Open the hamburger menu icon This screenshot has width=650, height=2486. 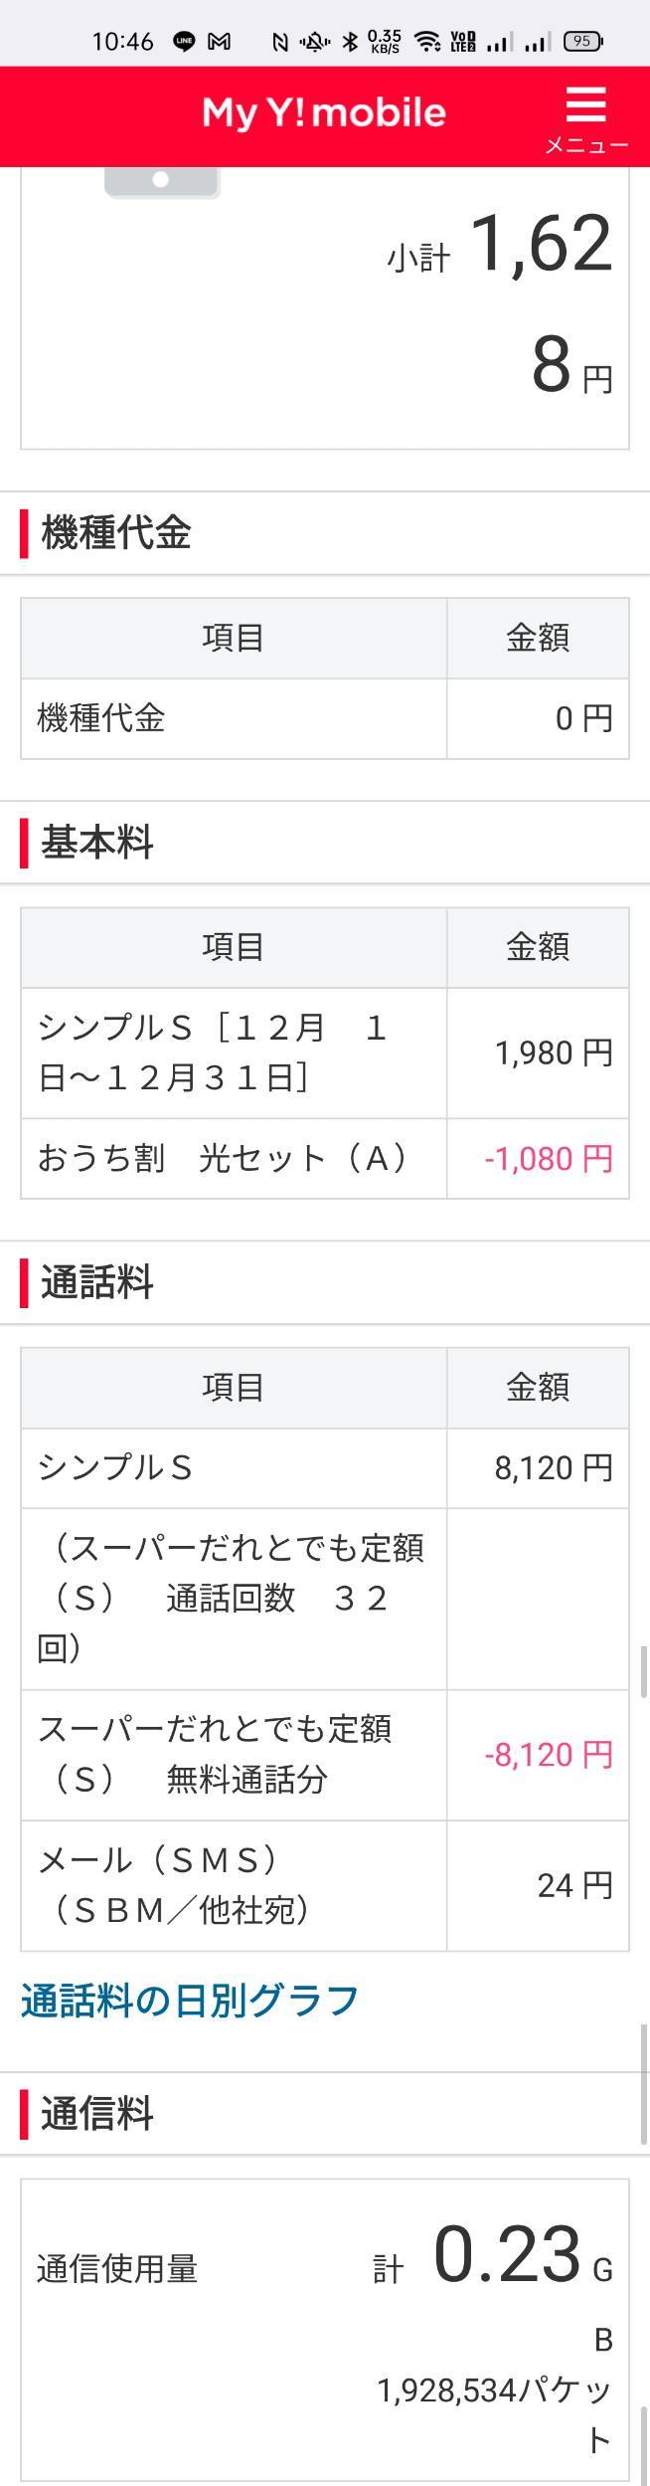click(x=585, y=103)
